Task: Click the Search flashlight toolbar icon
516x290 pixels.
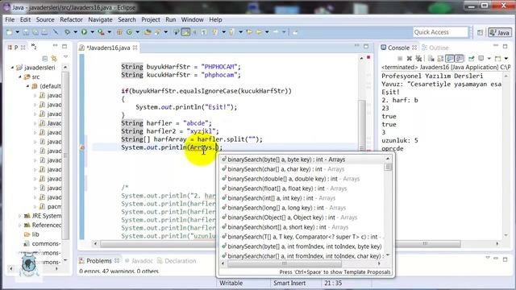Action: pos(158,32)
